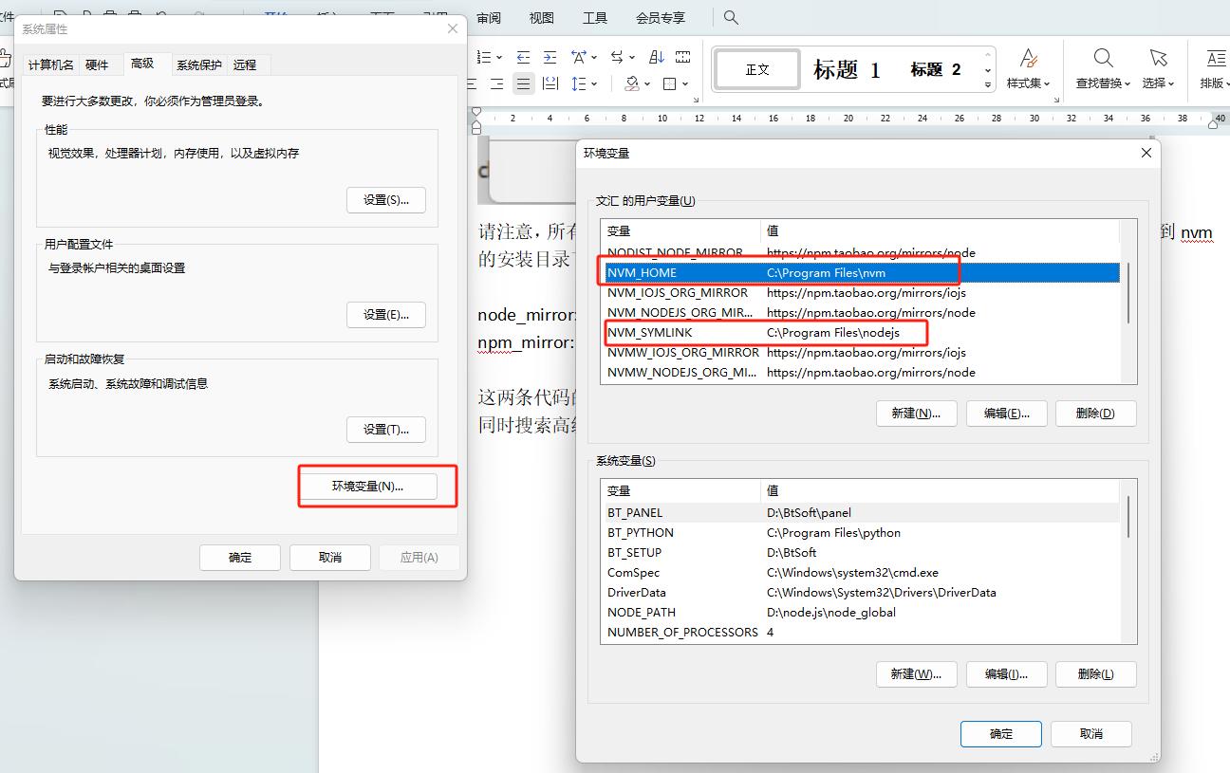Viewport: 1230px width, 773px height.
Task: Expand the line spacing dropdown arrow
Action: point(594,83)
